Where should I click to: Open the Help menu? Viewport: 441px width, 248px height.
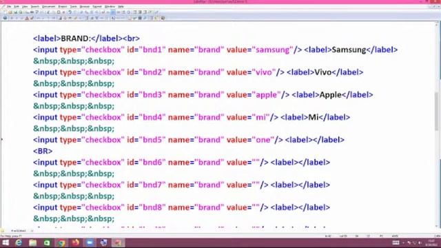coord(121,6)
